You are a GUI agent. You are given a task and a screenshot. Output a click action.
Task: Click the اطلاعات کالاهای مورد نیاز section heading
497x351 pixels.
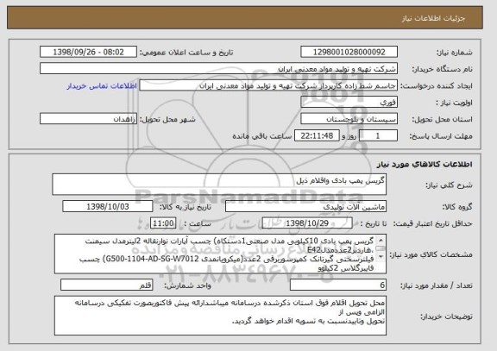(x=425, y=164)
